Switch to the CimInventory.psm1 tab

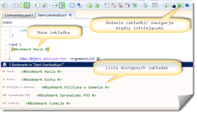coord(18,15)
